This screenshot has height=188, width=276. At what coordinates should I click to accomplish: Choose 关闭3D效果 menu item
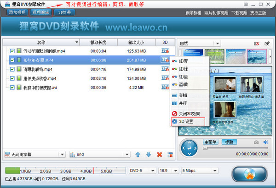190,114
